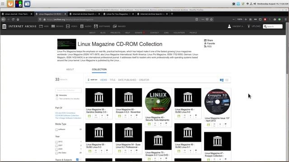The height and width of the screenshot is (162, 289).
Task: Select the Metadata search radio button
Action: point(57,95)
